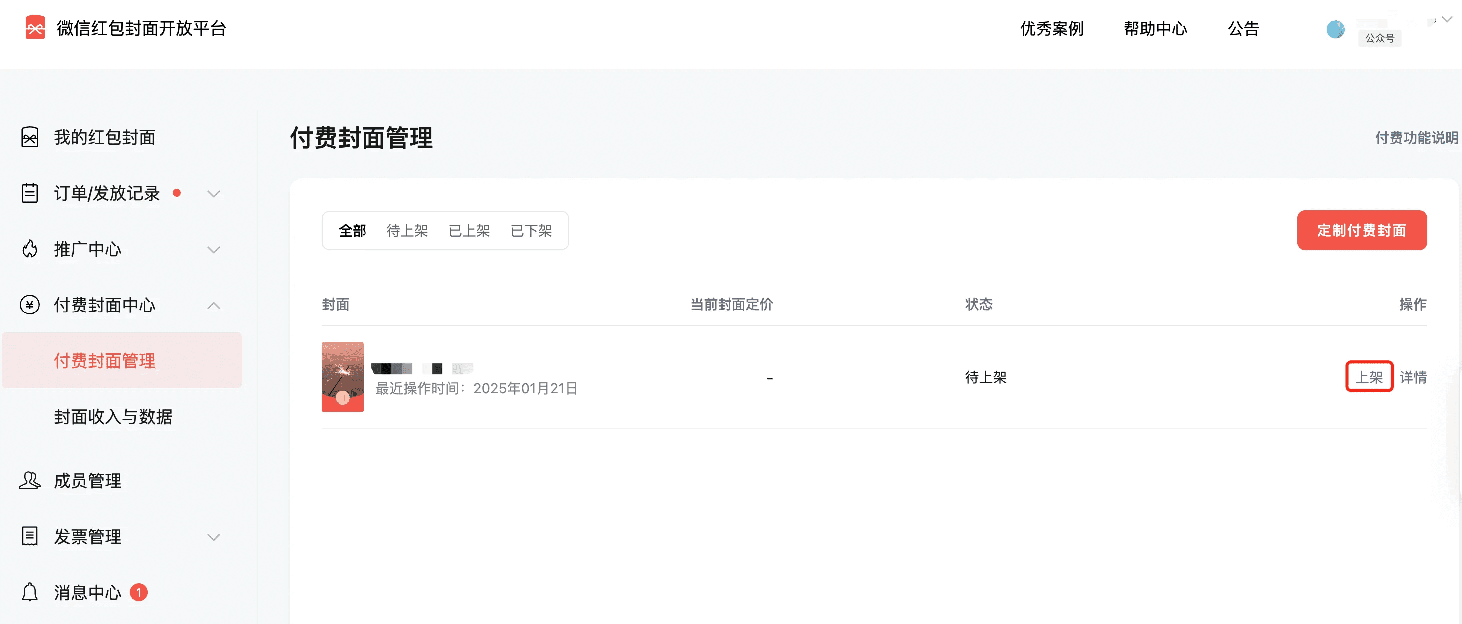Click the 推广中心 flame icon
The width and height of the screenshot is (1462, 624).
tap(30, 249)
